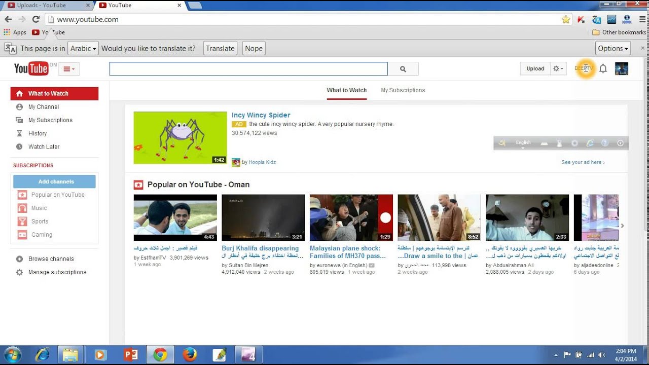649x365 pixels.
Task: Open the Hoopla Kidz channel link
Action: (x=262, y=162)
